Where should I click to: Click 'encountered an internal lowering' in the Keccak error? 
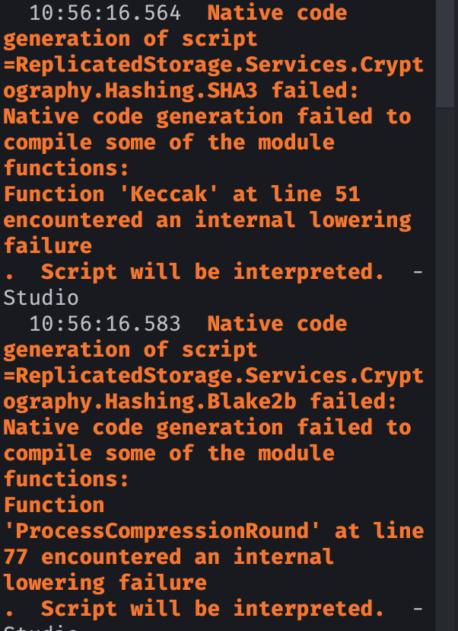tap(207, 220)
